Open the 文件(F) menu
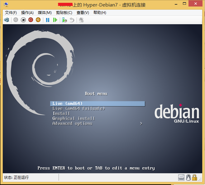This screenshot has height=185, width=205. coord(11,13)
